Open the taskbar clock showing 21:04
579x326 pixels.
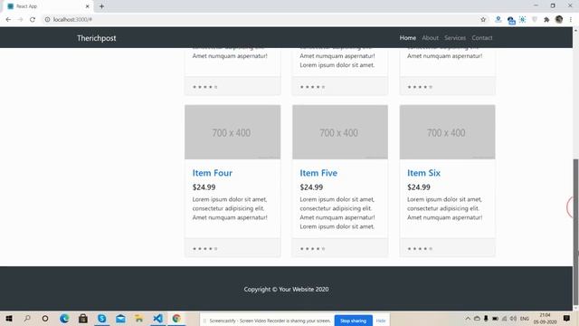point(545,318)
